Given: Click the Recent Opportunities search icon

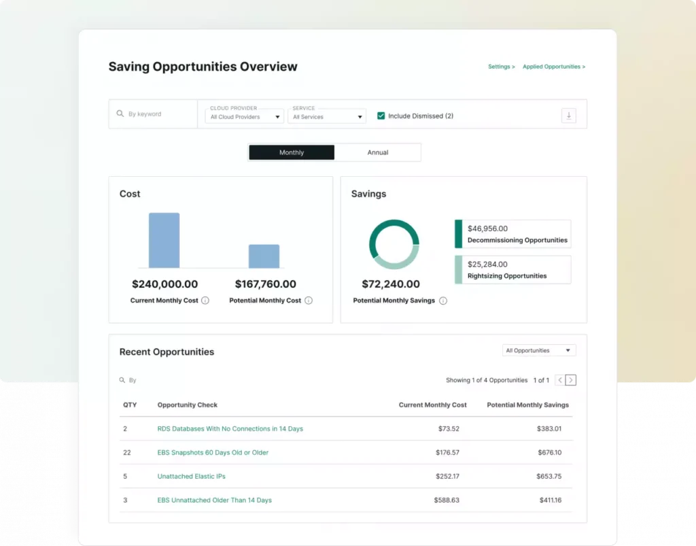Looking at the screenshot, I should pyautogui.click(x=121, y=380).
